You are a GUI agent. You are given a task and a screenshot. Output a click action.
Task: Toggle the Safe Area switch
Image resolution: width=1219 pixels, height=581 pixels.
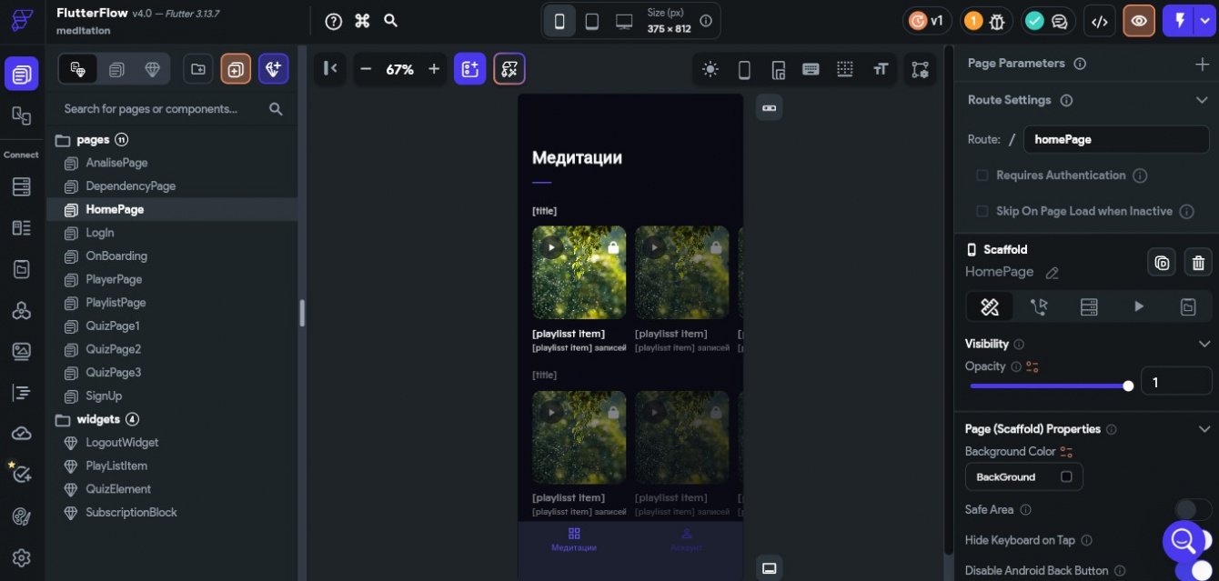[1192, 510]
